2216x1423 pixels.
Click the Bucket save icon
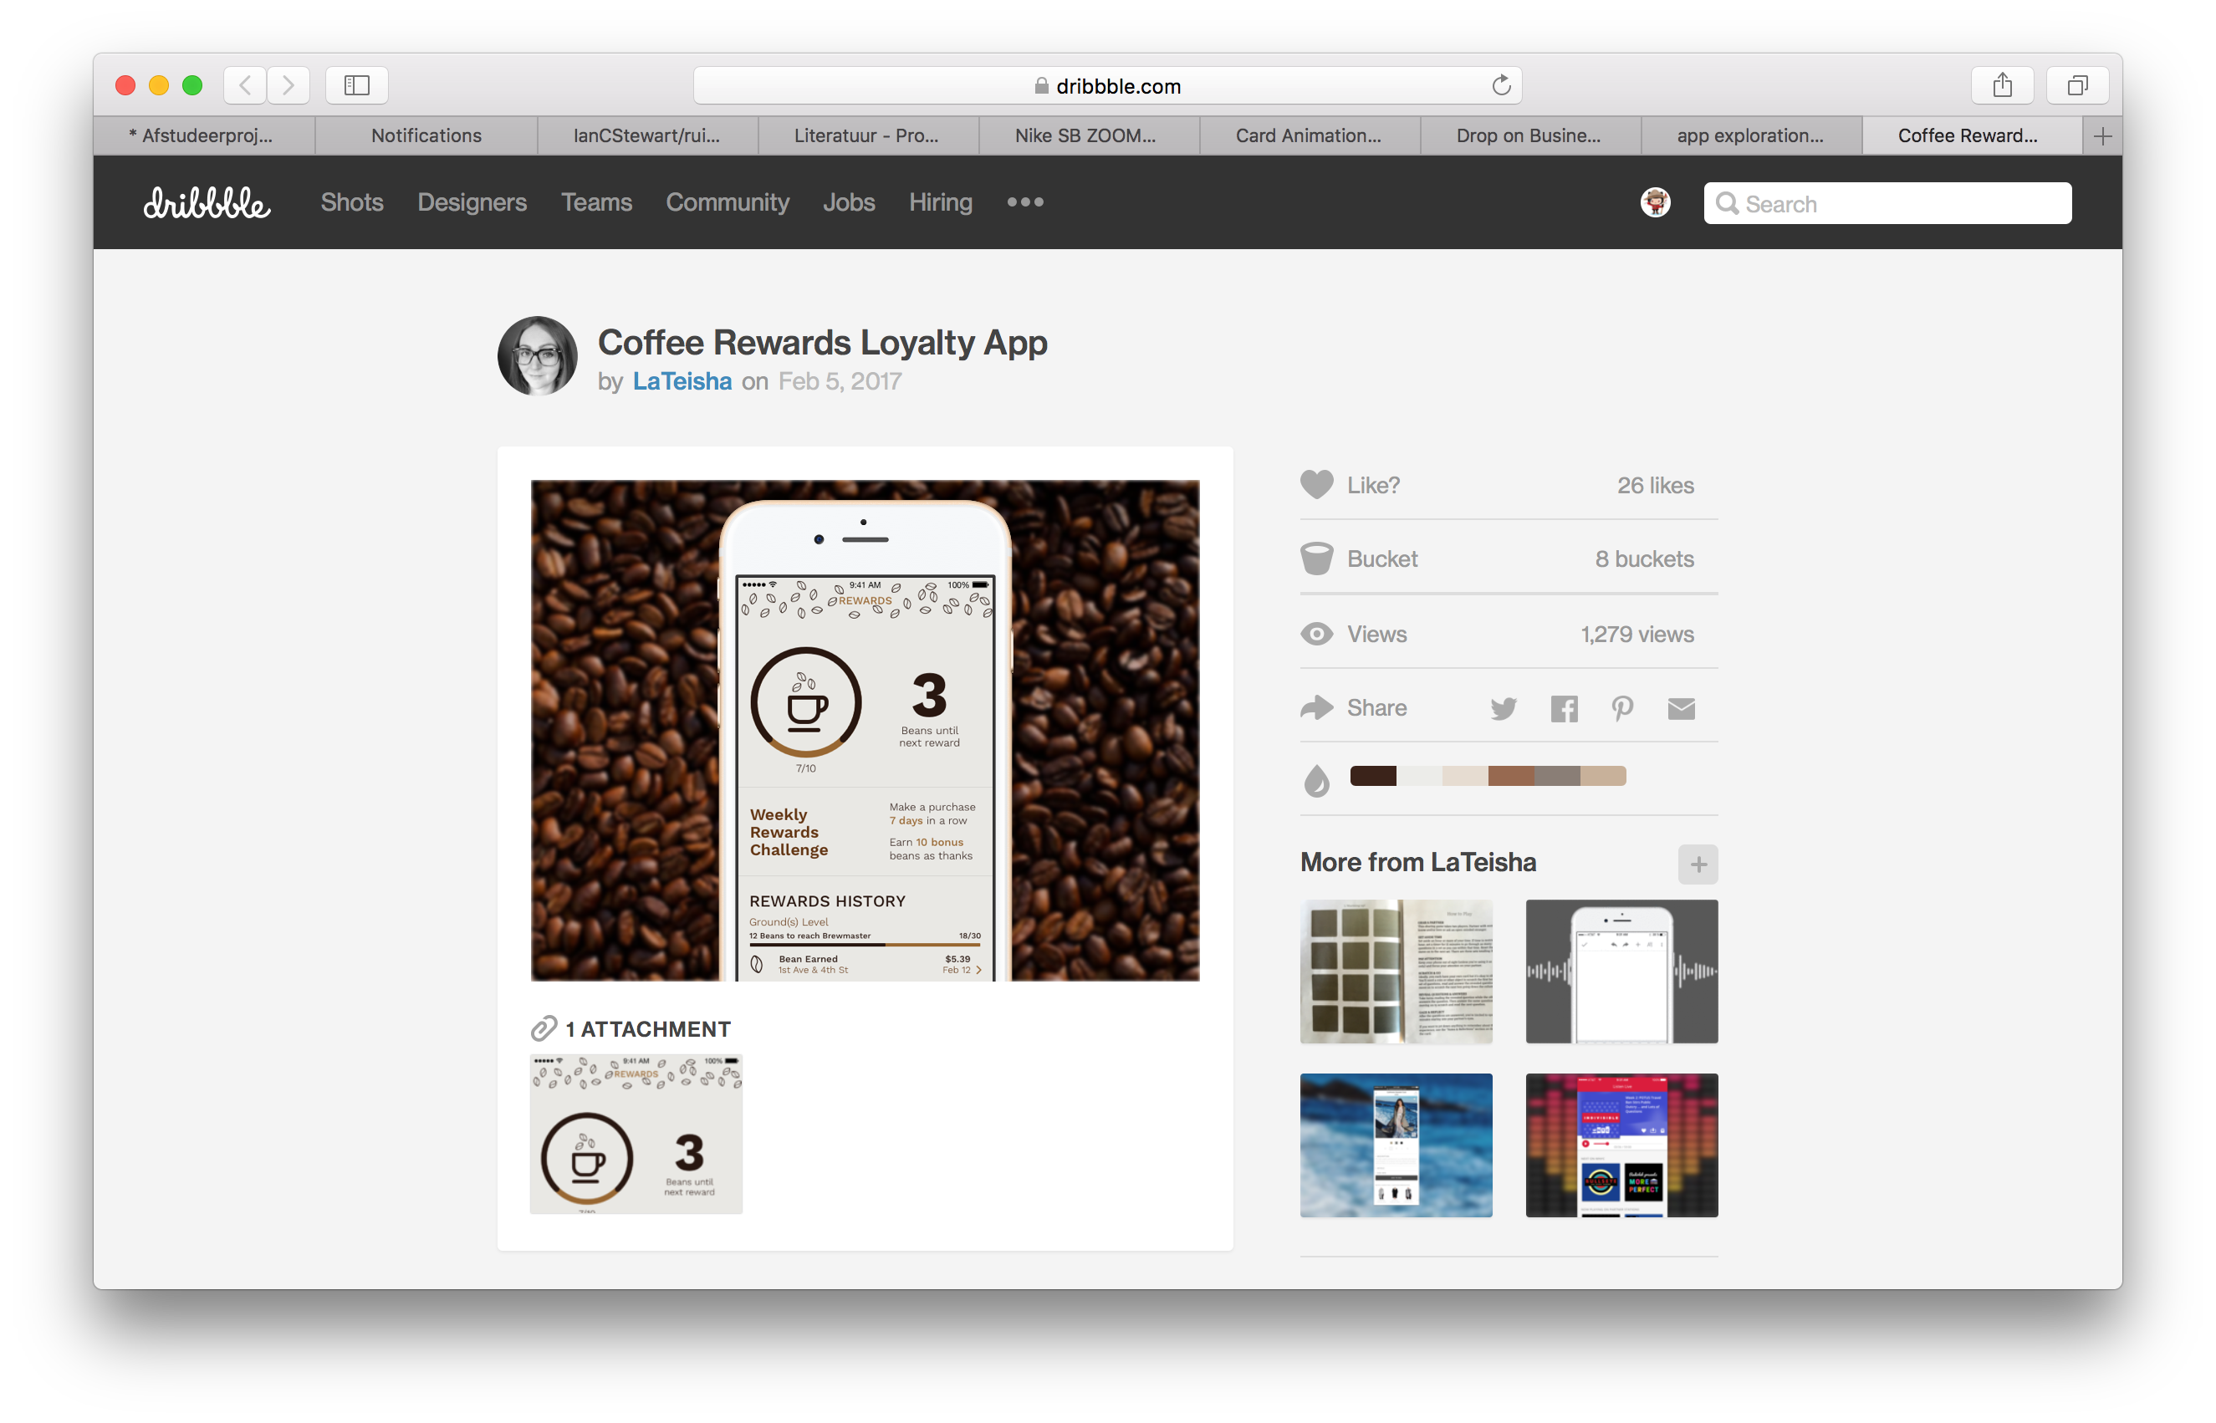[1318, 558]
